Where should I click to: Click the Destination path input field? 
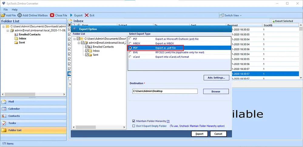pos(165,91)
